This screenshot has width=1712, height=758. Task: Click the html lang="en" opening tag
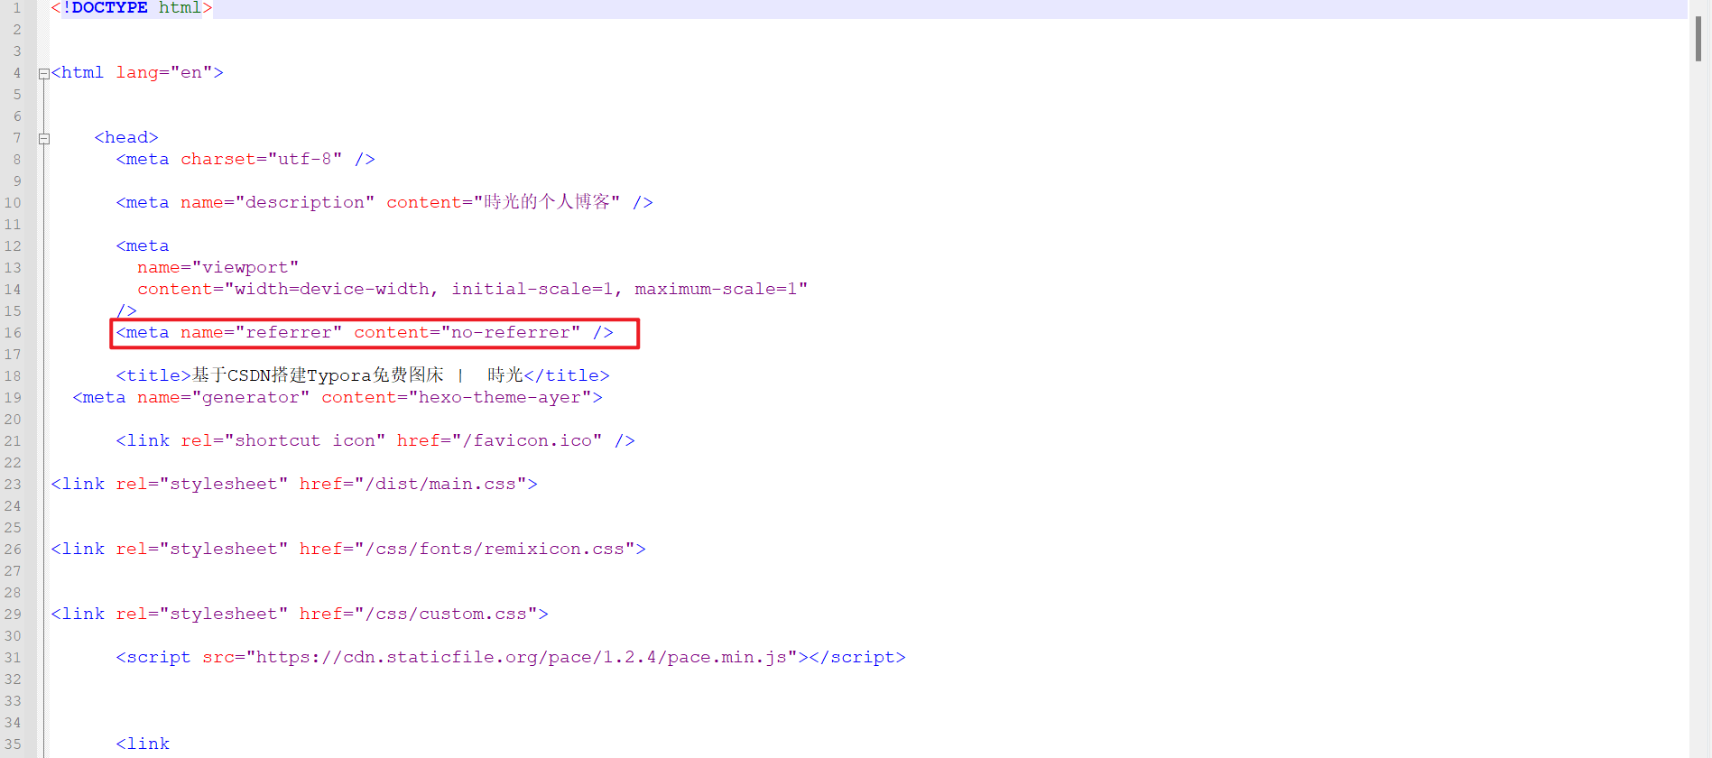click(137, 73)
